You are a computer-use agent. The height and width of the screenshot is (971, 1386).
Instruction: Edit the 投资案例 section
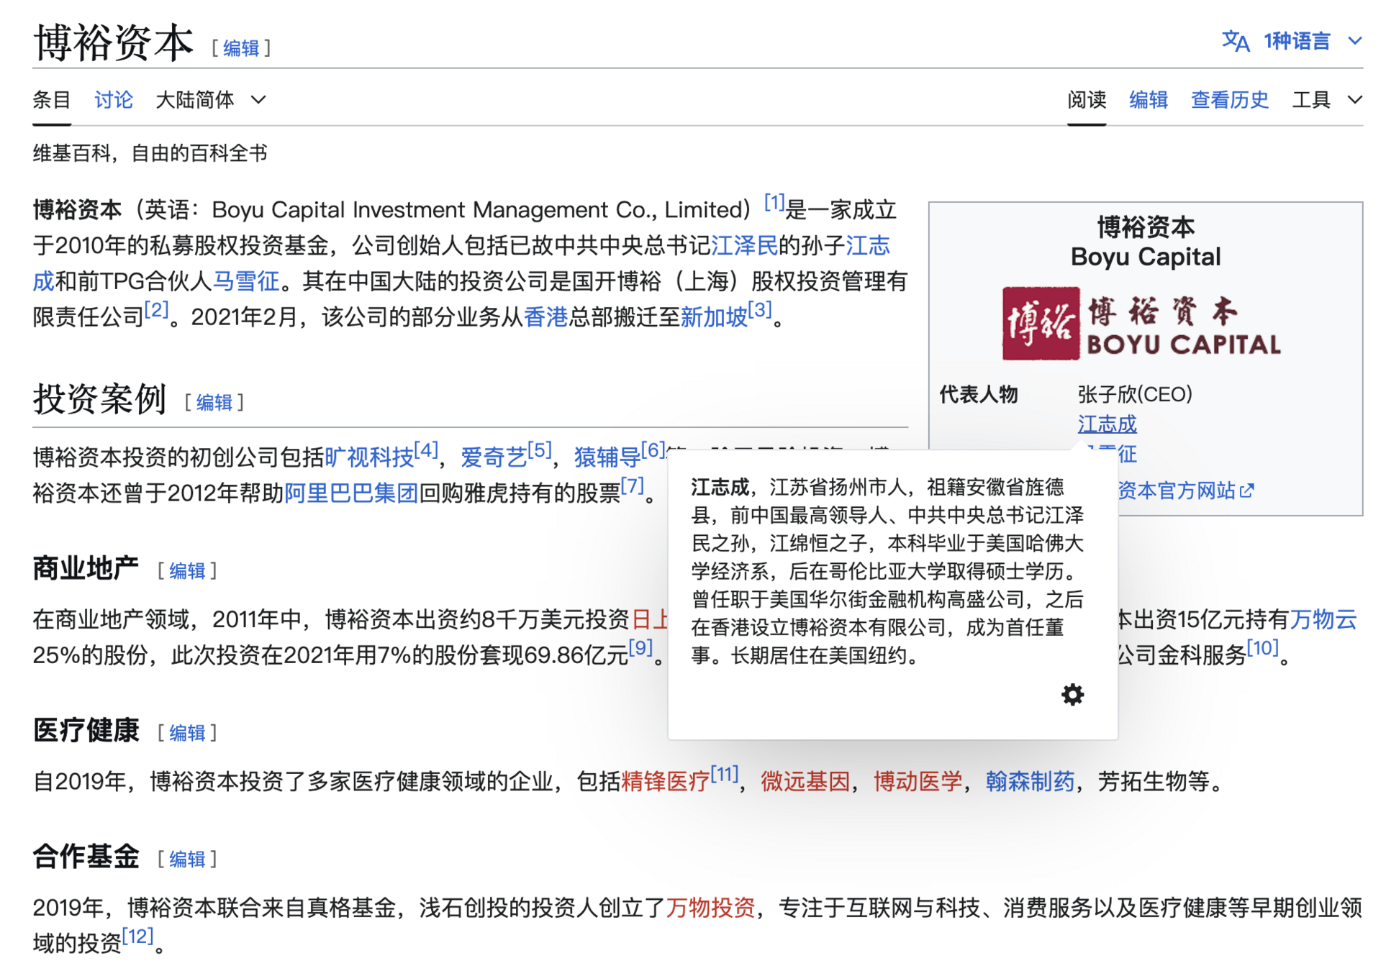[x=214, y=402]
